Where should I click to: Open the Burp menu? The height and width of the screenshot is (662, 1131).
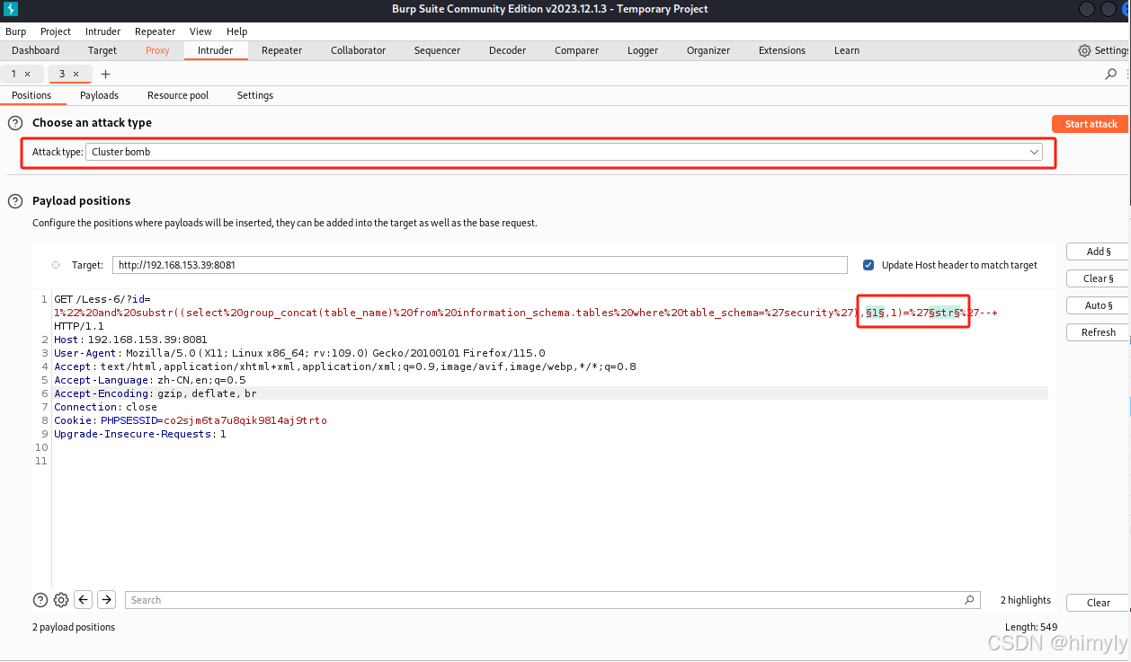[x=16, y=31]
